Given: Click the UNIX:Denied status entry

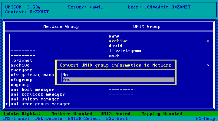Looking at the screenshot, I should coord(115,114).
